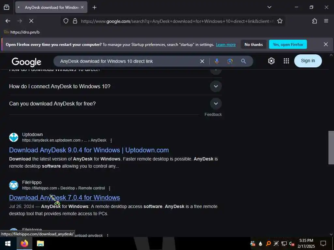334x250 pixels.
Task: Click the FileHippo site name text
Action: pyautogui.click(x=32, y=182)
